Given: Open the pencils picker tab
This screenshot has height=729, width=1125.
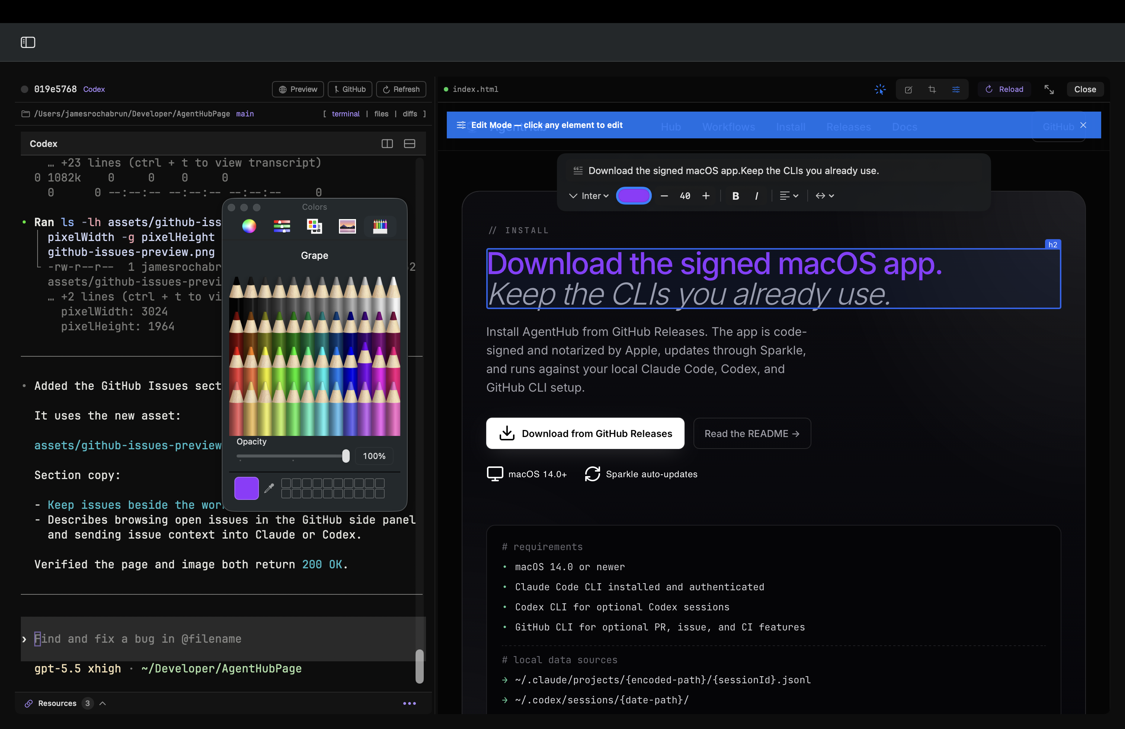Looking at the screenshot, I should (379, 226).
